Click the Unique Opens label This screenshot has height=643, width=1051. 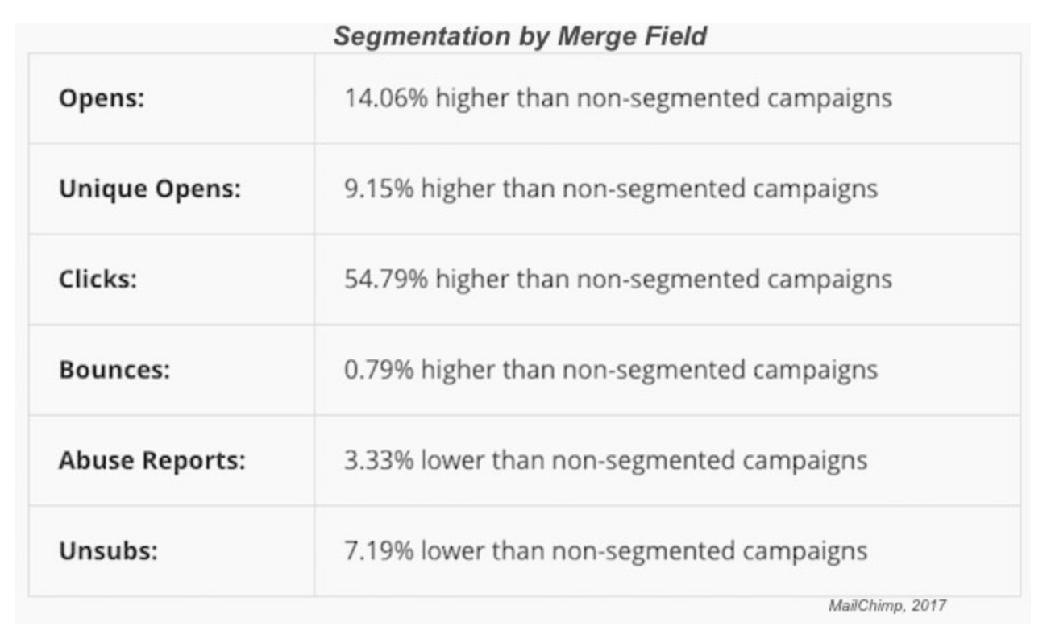click(149, 189)
